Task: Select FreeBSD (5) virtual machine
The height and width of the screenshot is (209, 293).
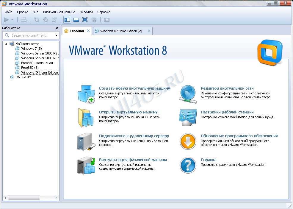Action: [30, 68]
